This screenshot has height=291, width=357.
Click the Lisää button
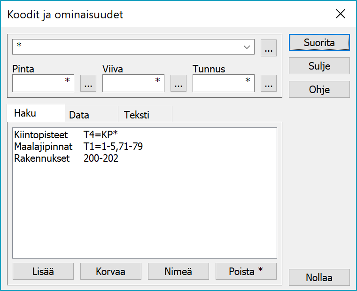(43, 271)
